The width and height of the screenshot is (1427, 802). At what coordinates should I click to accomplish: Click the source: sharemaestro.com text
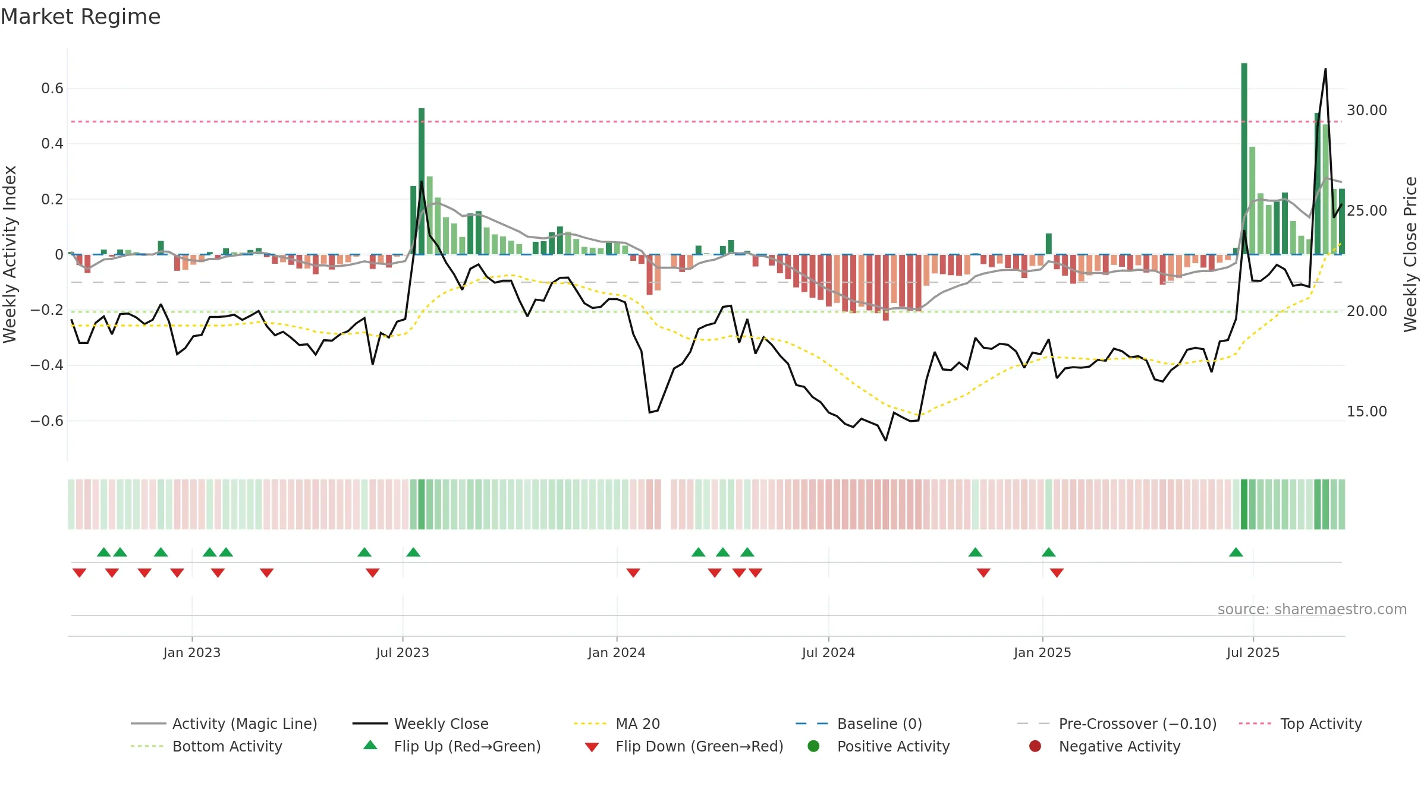[x=1312, y=610]
